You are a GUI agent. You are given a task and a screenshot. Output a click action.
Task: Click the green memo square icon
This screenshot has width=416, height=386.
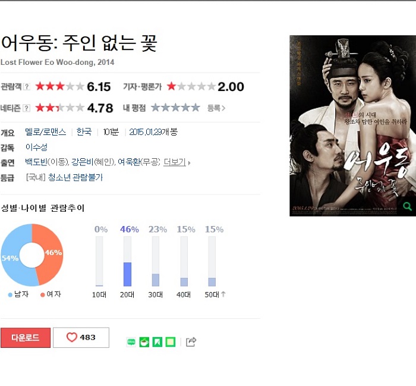pyautogui.click(x=171, y=342)
